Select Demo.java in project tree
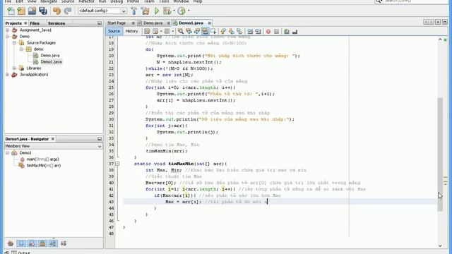This screenshot has height=254, width=452. [50, 55]
